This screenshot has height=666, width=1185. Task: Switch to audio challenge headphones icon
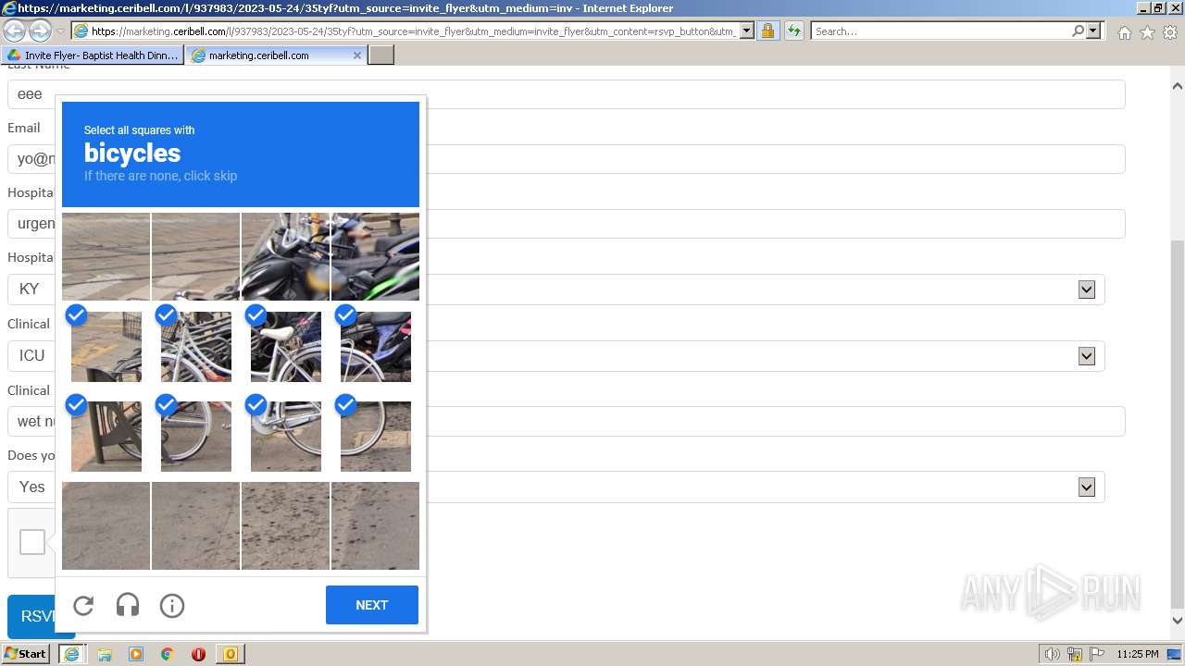[x=128, y=605]
